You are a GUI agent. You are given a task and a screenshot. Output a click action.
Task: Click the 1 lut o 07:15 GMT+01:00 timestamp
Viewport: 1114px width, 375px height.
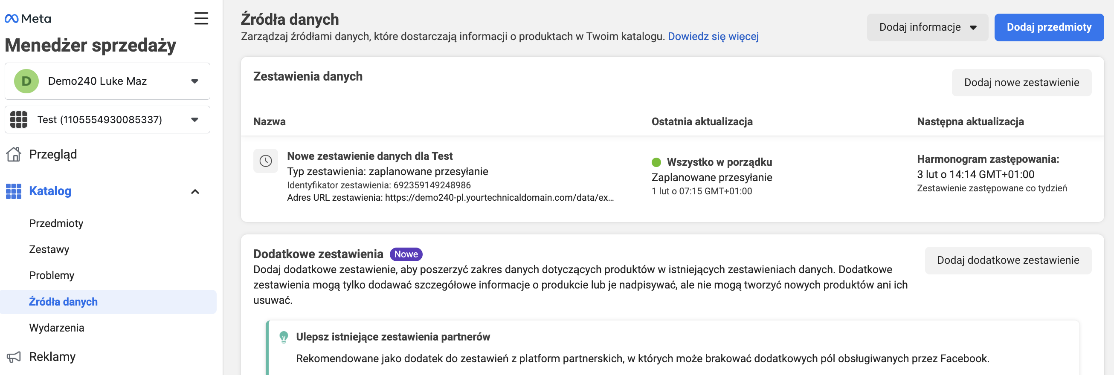702,191
